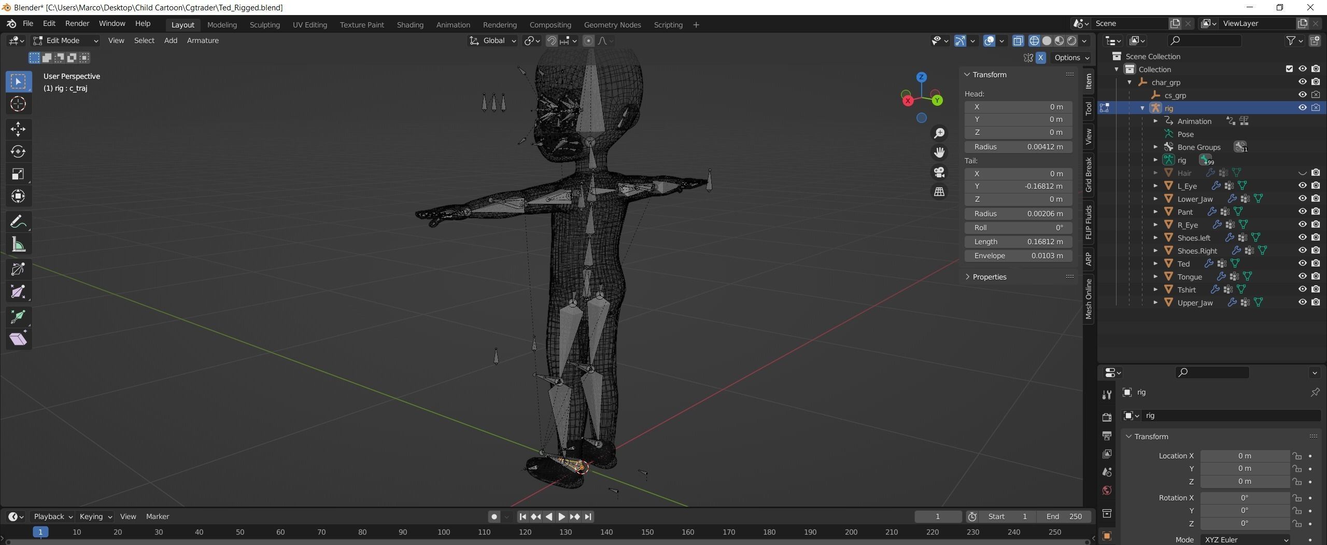The image size is (1327, 545).
Task: Click the pan view hand icon
Action: 939,152
